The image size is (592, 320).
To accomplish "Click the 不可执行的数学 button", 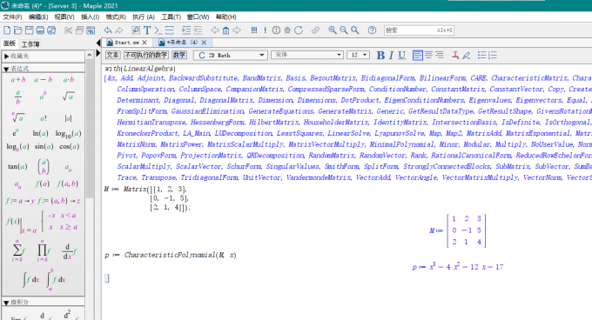I will 145,55.
